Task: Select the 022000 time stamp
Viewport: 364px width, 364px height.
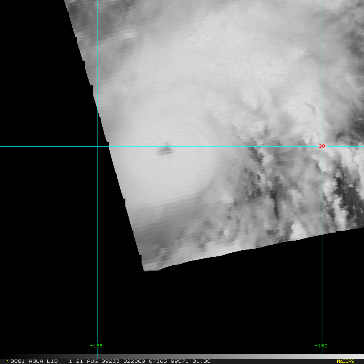Action: (x=134, y=361)
